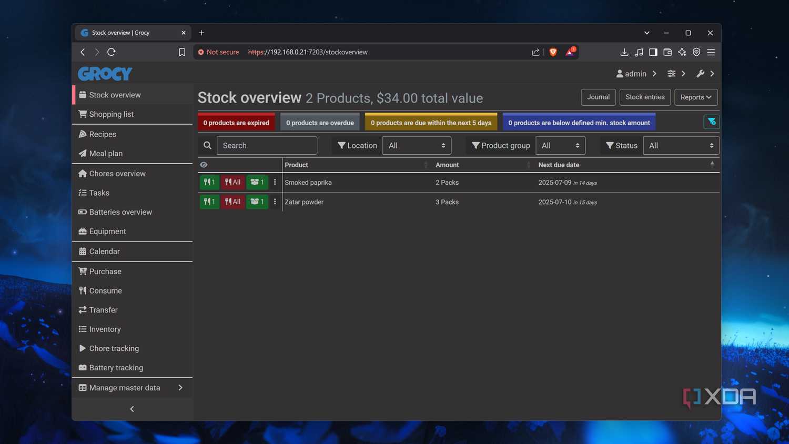Open more actions for Smoked paprika row
789x444 pixels.
tap(275, 182)
